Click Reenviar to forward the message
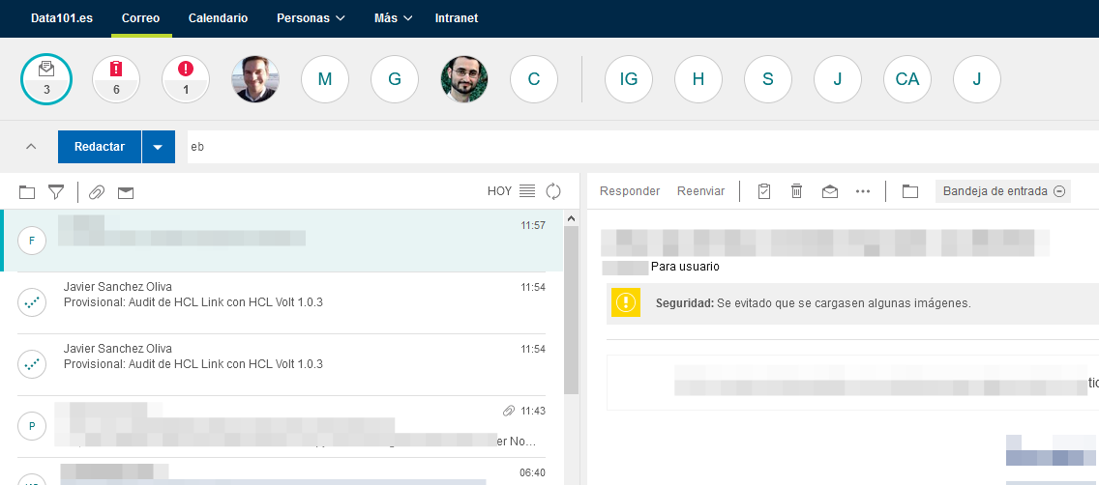Viewport: 1099px width, 485px height. [700, 191]
